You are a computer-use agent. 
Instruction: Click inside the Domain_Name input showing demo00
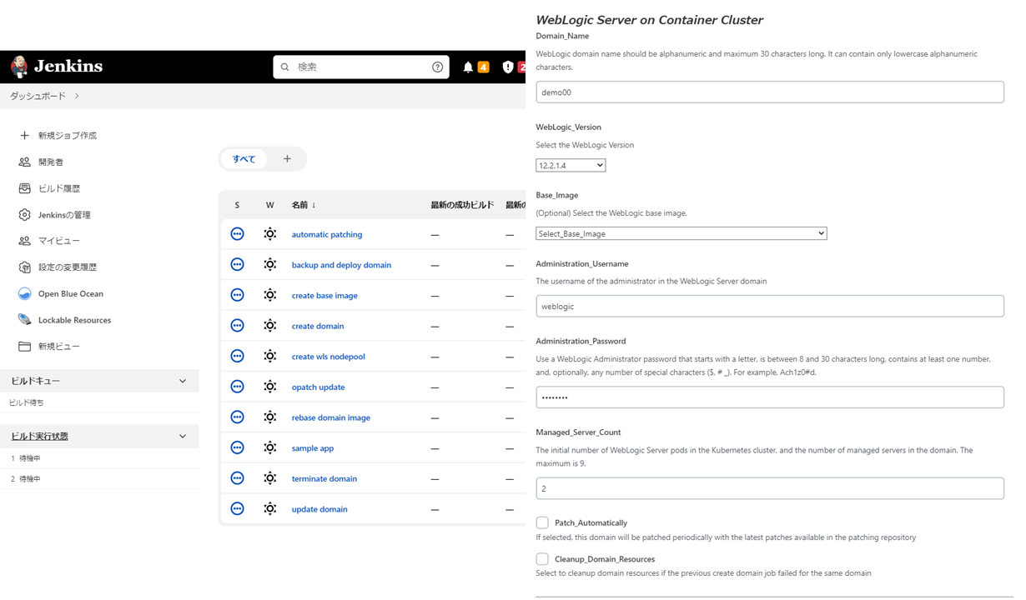click(770, 92)
